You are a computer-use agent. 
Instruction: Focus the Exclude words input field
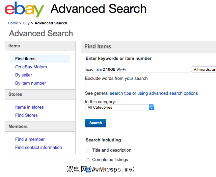pyautogui.click(x=137, y=84)
